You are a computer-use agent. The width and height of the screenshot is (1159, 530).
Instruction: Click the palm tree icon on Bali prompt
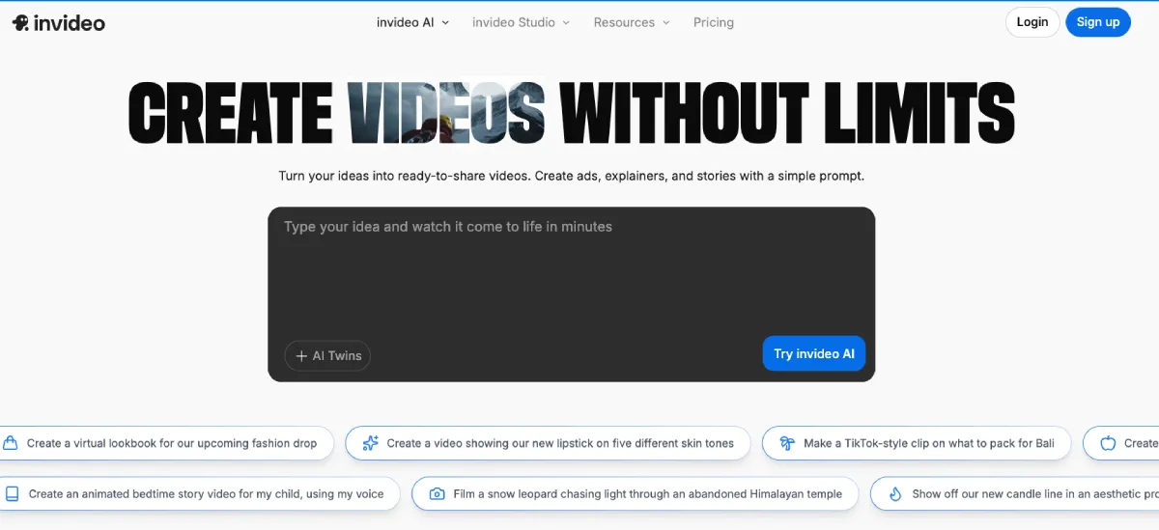click(786, 443)
